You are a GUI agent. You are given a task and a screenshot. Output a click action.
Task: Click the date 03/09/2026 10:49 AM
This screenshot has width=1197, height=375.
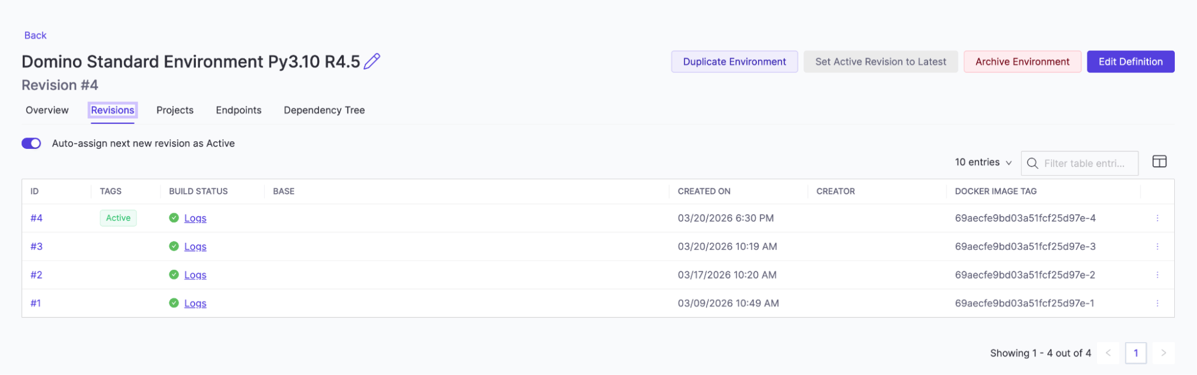click(x=728, y=303)
